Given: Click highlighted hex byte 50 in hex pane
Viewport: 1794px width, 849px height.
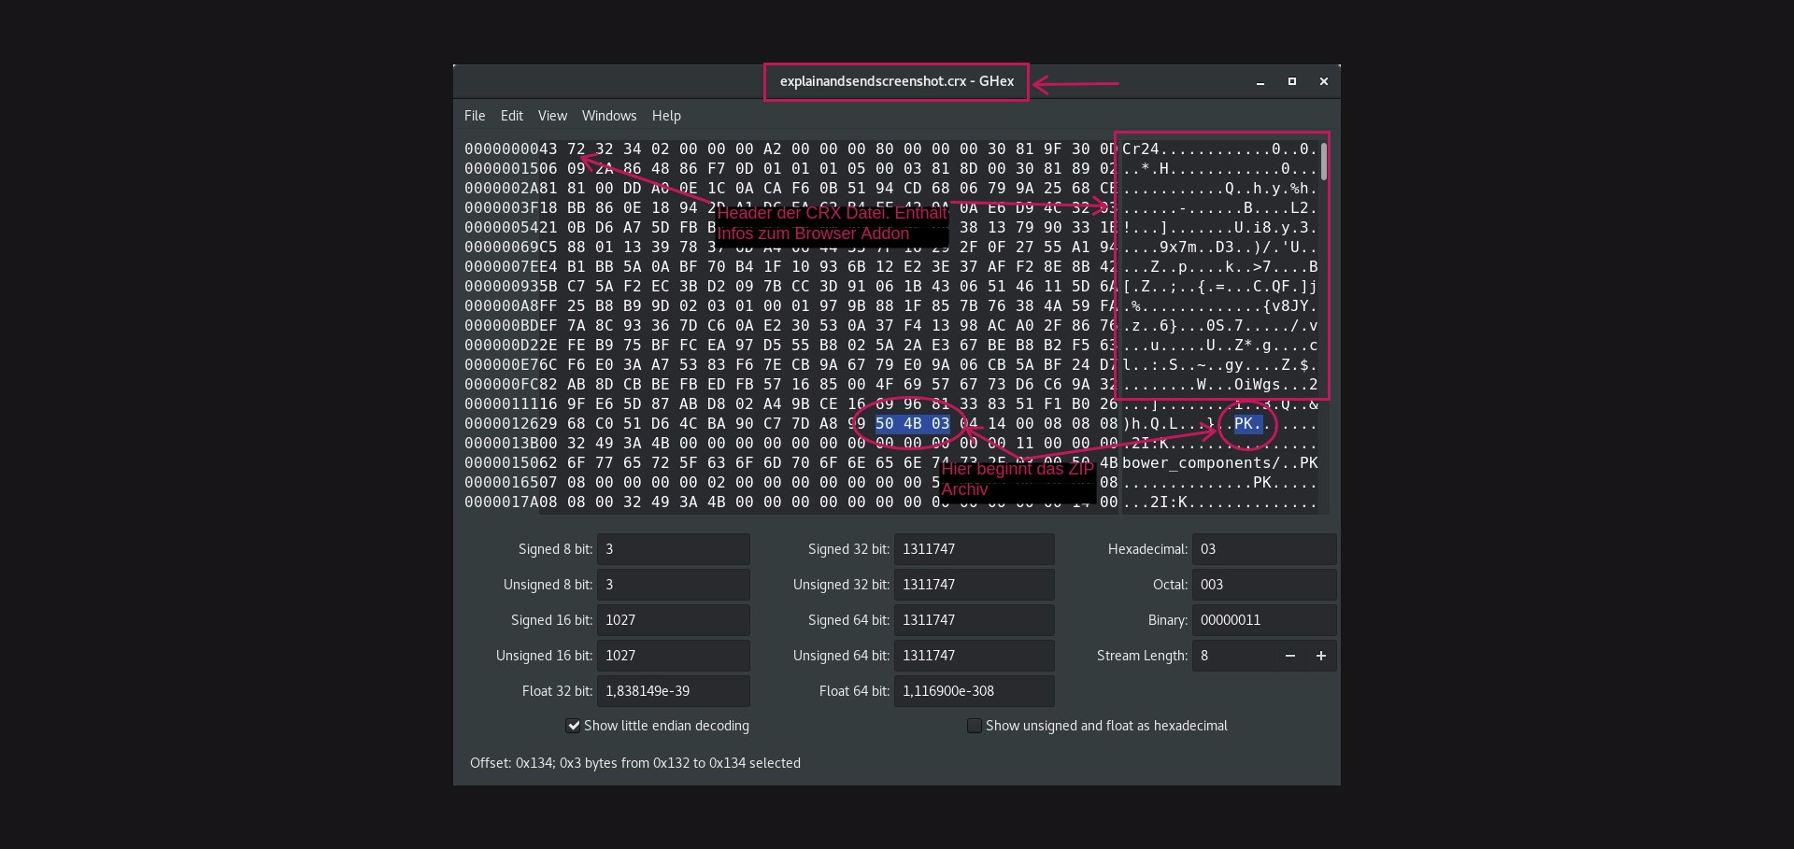Looking at the screenshot, I should tap(885, 424).
